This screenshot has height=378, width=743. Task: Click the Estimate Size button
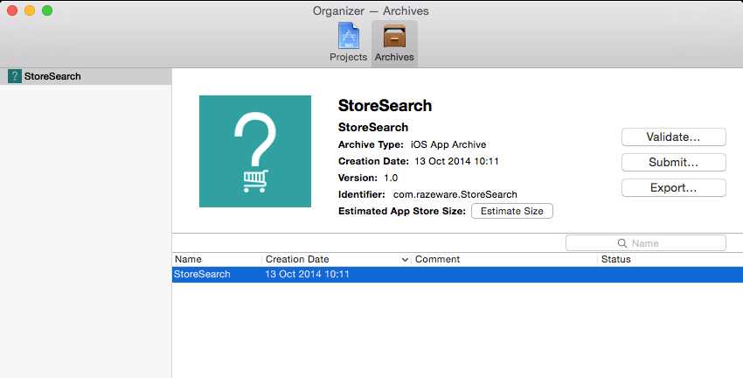click(x=511, y=211)
